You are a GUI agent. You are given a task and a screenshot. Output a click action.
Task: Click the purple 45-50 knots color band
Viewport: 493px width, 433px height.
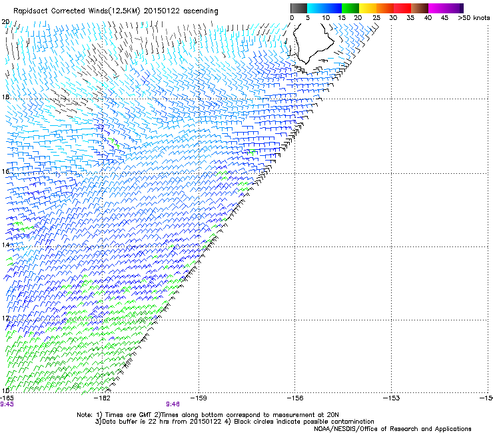point(454,8)
